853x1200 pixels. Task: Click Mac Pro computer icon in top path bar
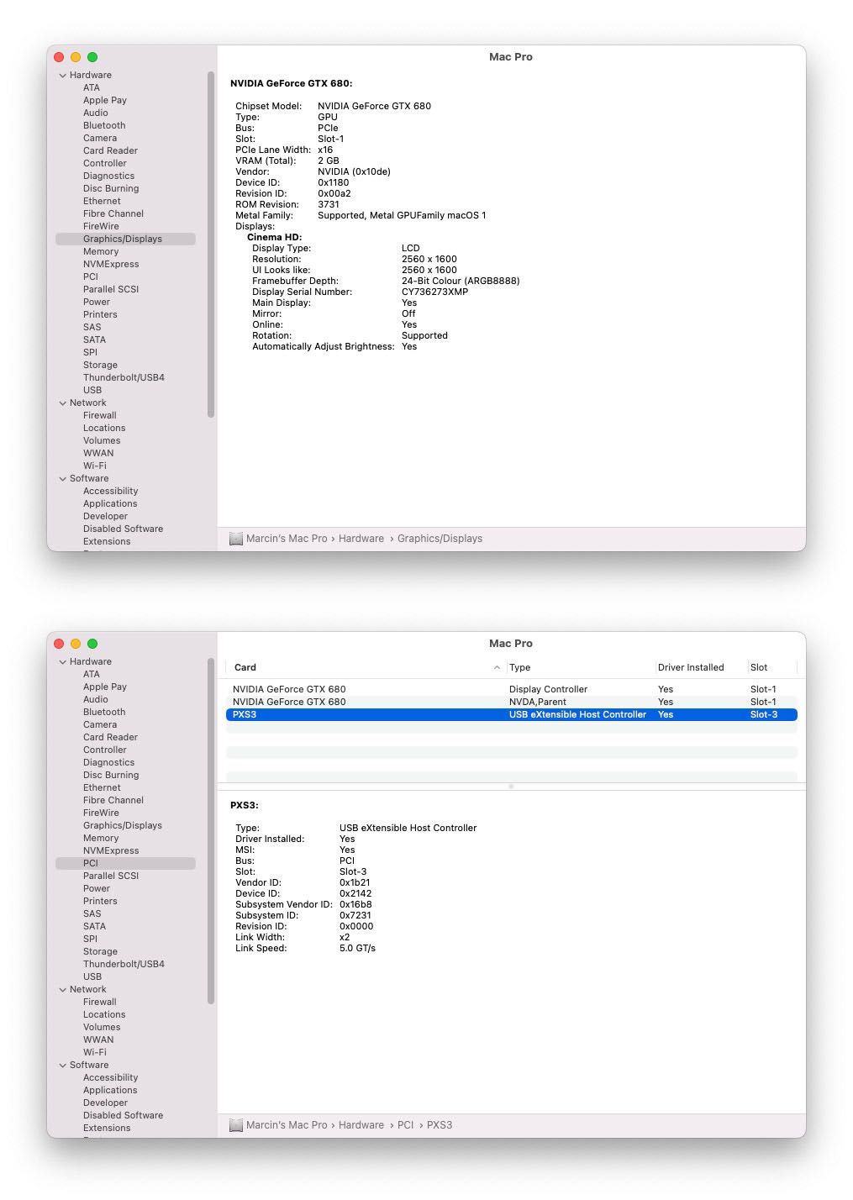click(x=236, y=539)
